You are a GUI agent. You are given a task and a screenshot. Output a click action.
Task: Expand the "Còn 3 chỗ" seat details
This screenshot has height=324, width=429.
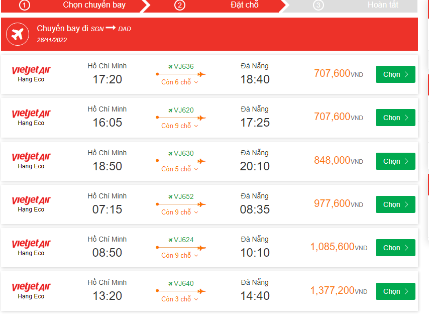180,299
